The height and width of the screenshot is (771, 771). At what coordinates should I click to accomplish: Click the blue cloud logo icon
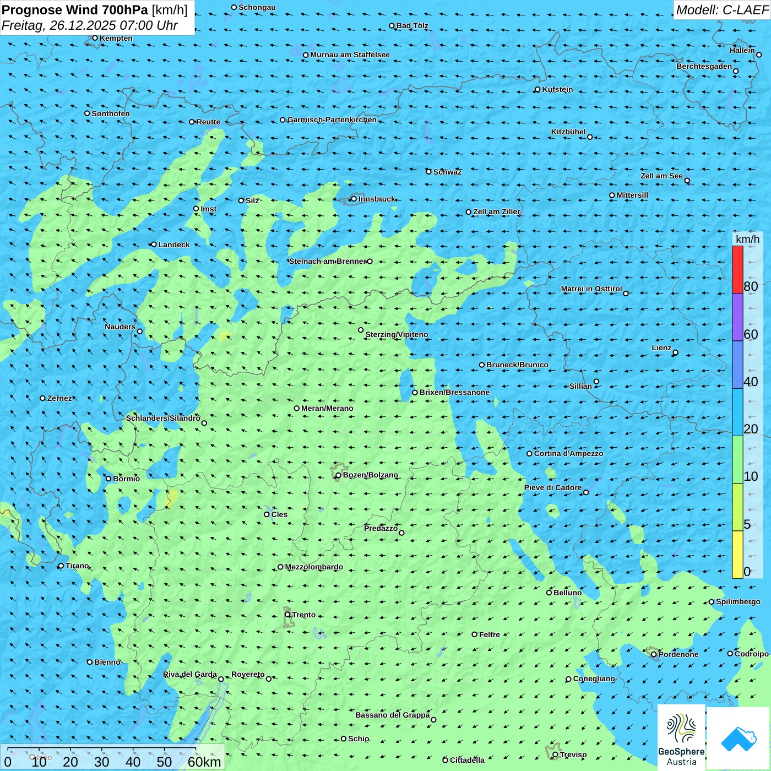point(739,739)
